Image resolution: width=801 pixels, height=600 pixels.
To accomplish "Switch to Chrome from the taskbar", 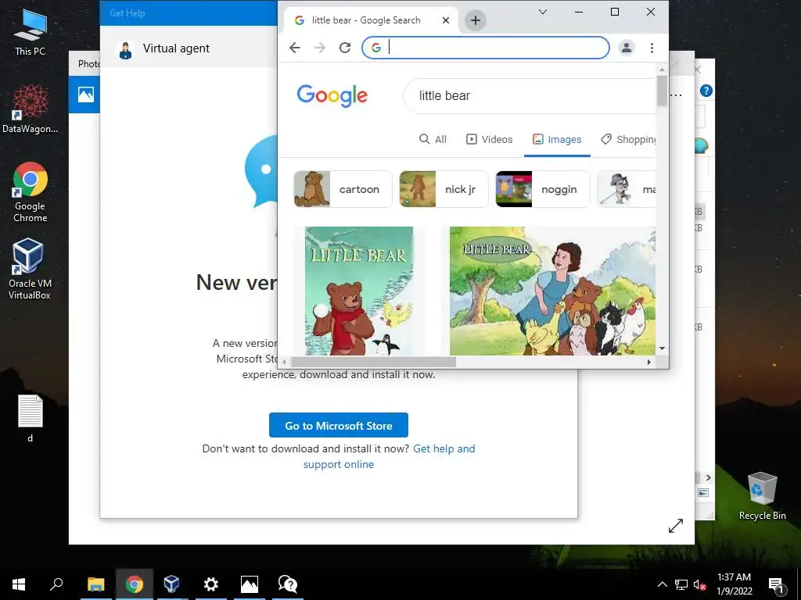I will [x=134, y=584].
